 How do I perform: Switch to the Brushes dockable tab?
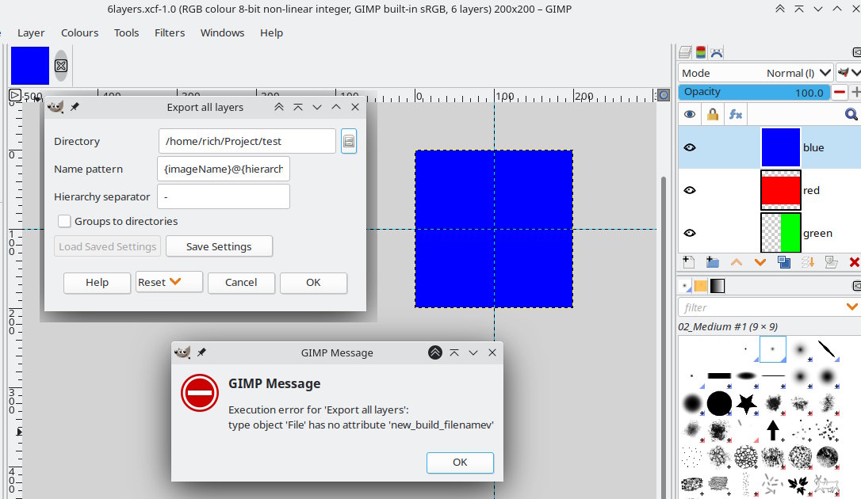click(x=684, y=286)
